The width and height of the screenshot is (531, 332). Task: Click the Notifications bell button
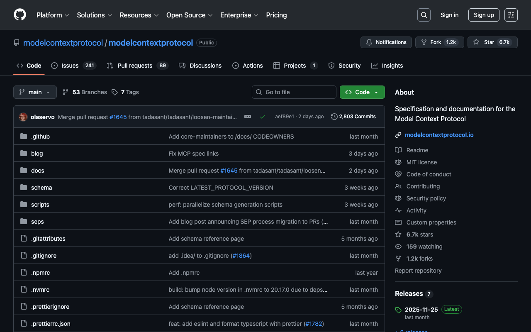pos(386,42)
